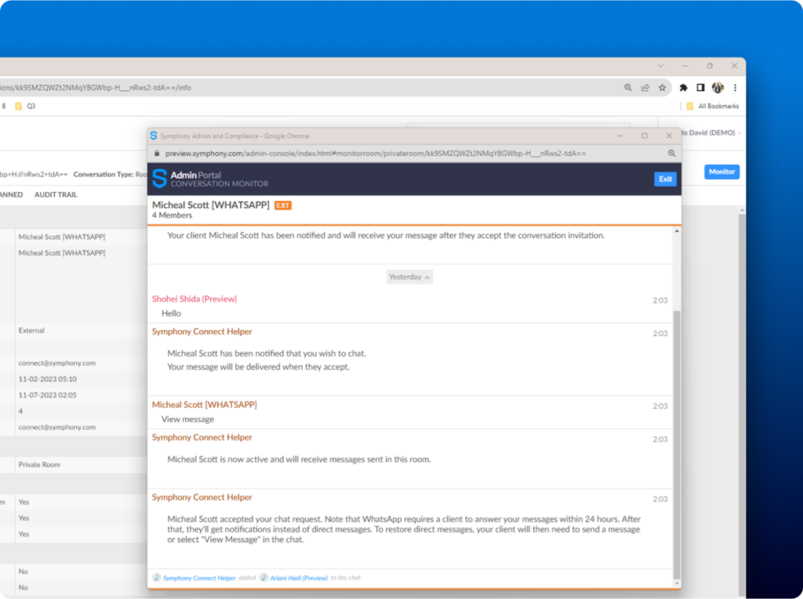803x599 pixels.
Task: Click the Symphony S logo in Admin Portal
Action: [x=160, y=178]
